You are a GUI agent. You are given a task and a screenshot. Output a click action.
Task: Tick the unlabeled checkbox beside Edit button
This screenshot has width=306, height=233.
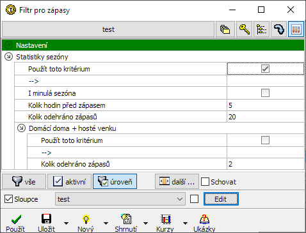(194, 199)
